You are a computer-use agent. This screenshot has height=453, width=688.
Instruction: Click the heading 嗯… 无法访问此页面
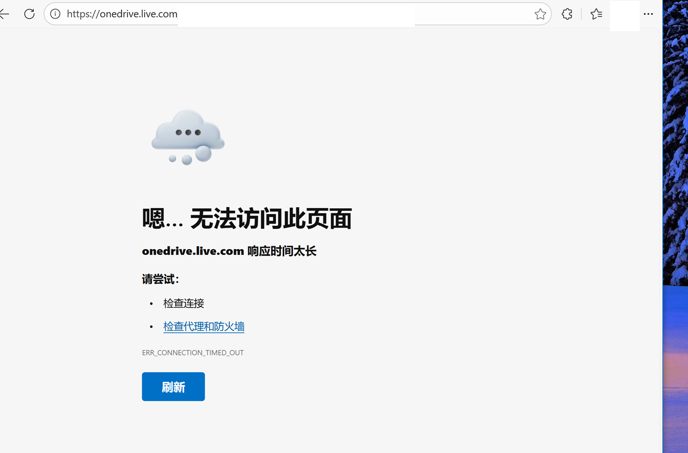247,219
